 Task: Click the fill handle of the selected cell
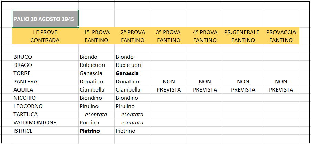79,28
